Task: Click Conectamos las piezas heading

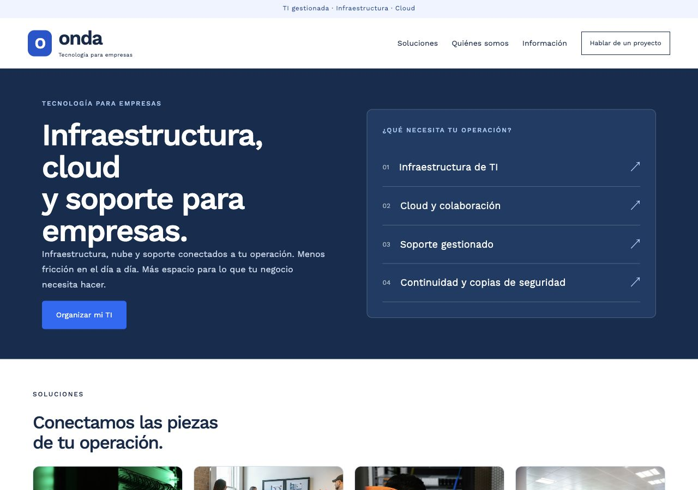Action: coord(125,432)
